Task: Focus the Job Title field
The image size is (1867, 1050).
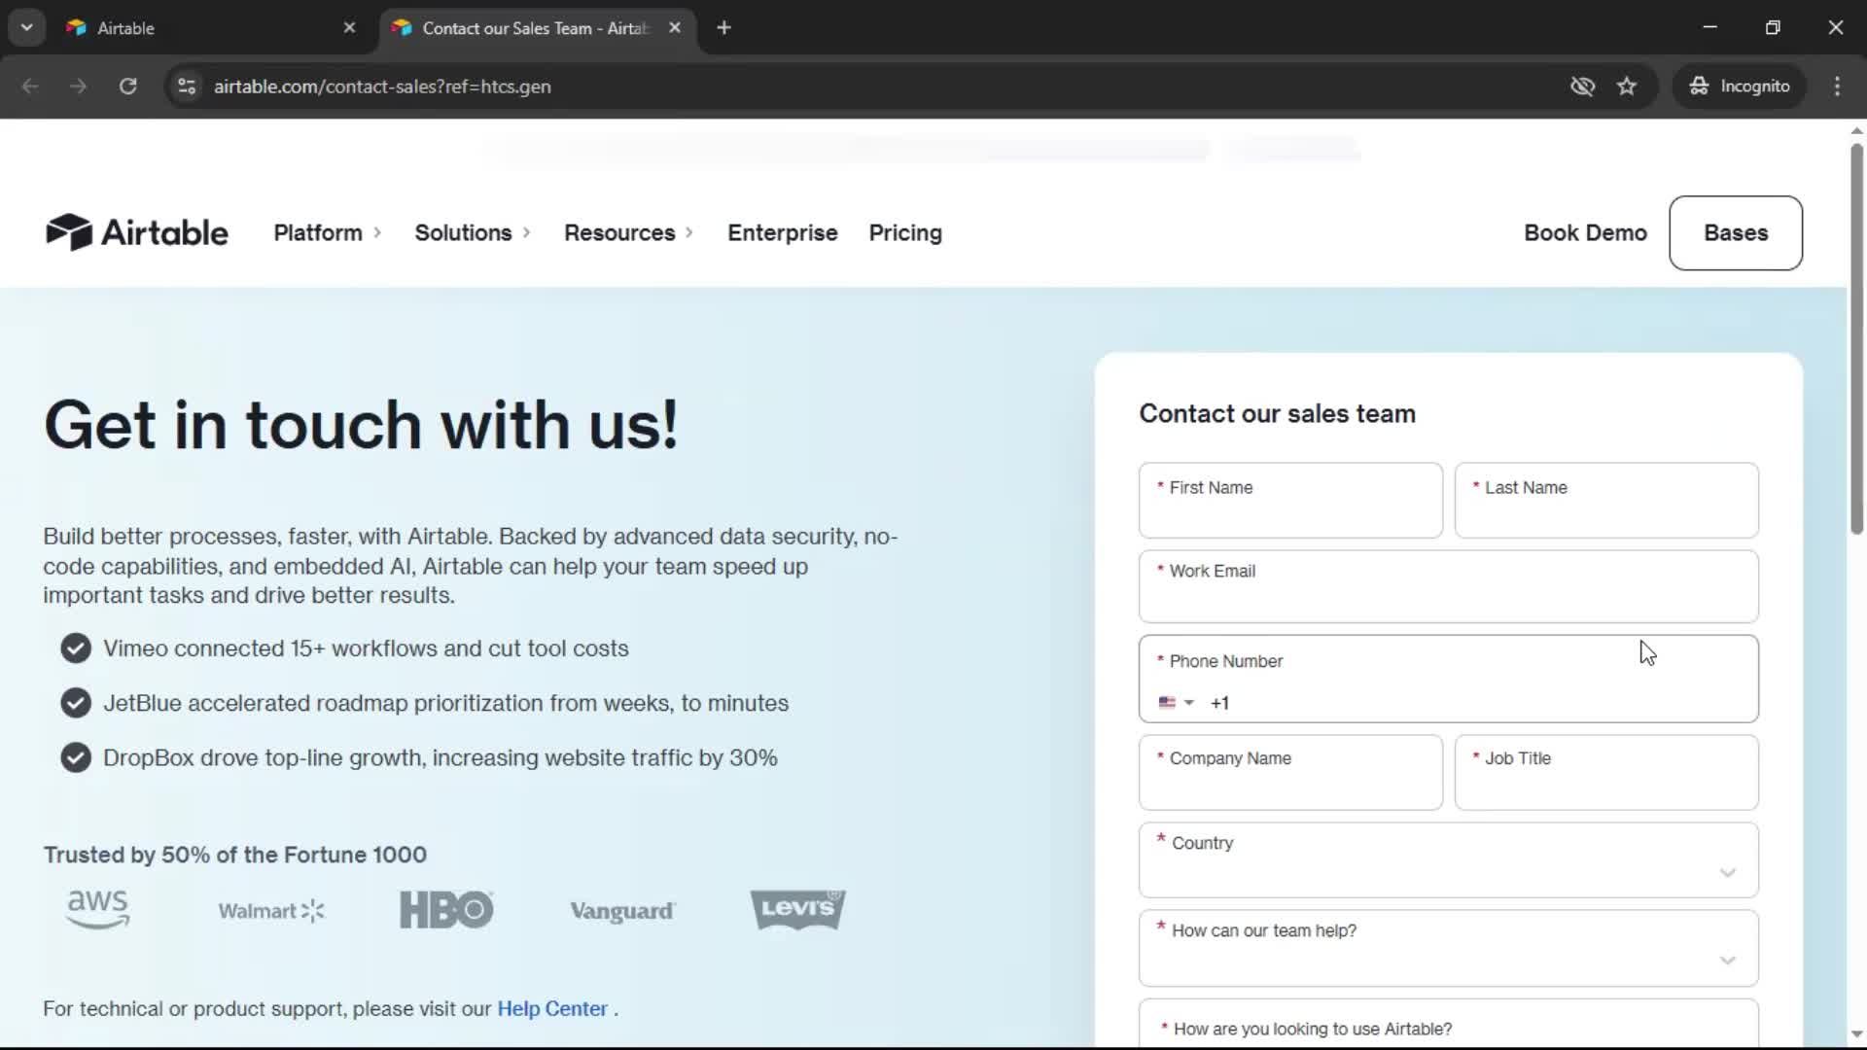Action: (x=1606, y=773)
